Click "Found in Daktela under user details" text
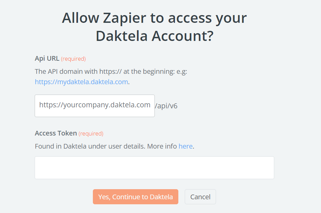The height and width of the screenshot is (213, 321). coord(90,147)
